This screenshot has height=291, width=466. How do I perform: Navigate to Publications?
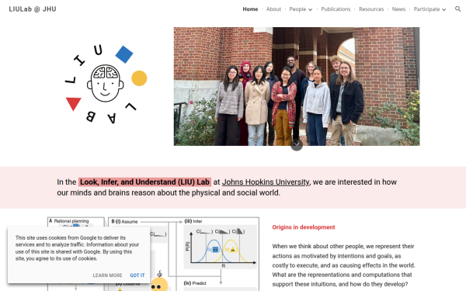336,9
